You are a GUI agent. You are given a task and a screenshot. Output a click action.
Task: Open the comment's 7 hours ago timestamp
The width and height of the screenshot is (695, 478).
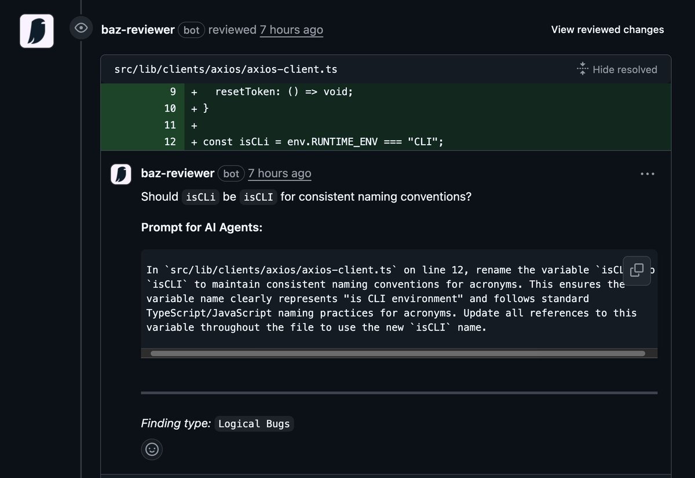click(x=280, y=174)
